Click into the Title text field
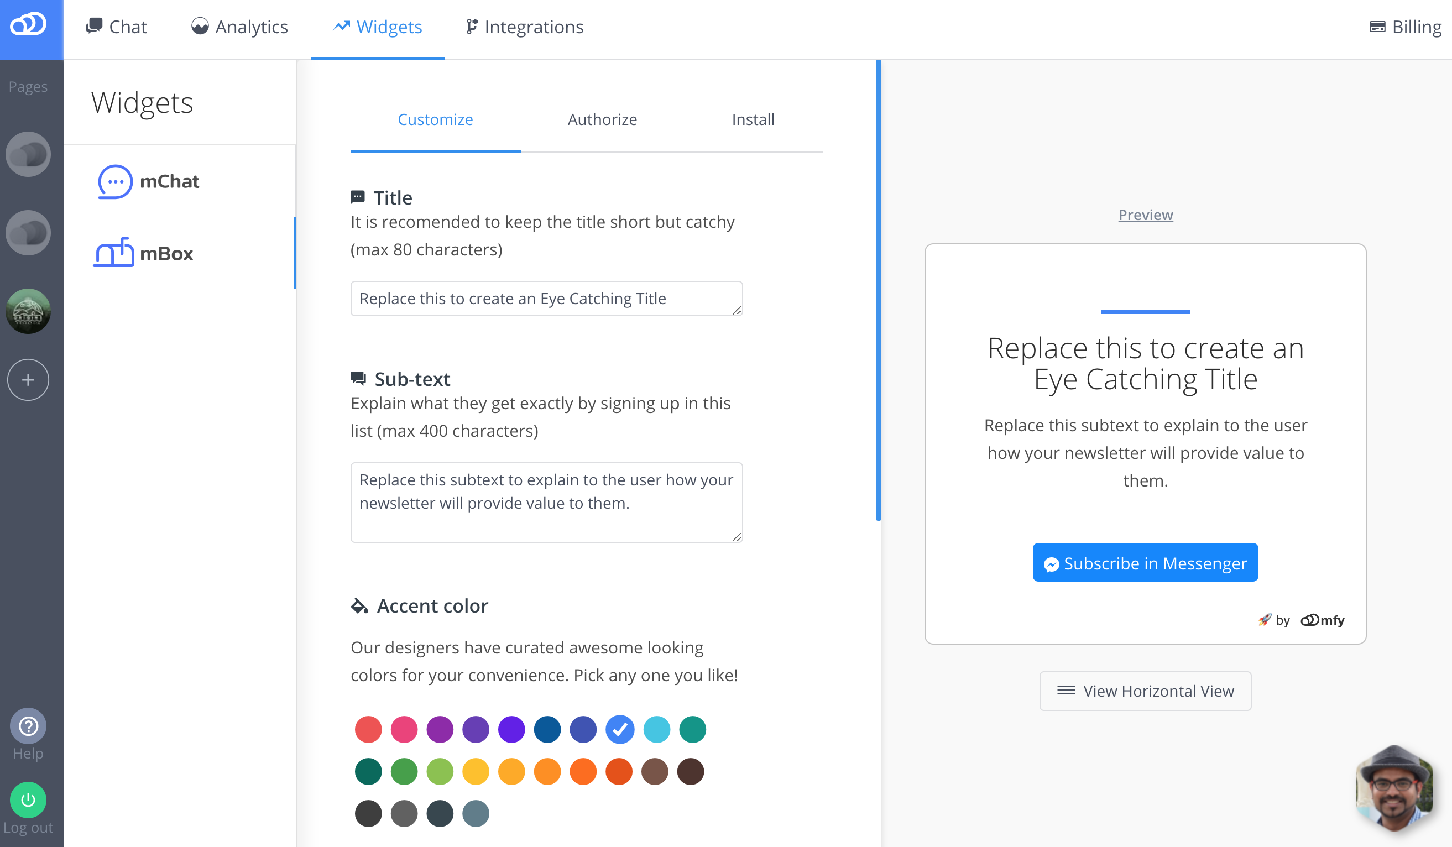 point(546,299)
